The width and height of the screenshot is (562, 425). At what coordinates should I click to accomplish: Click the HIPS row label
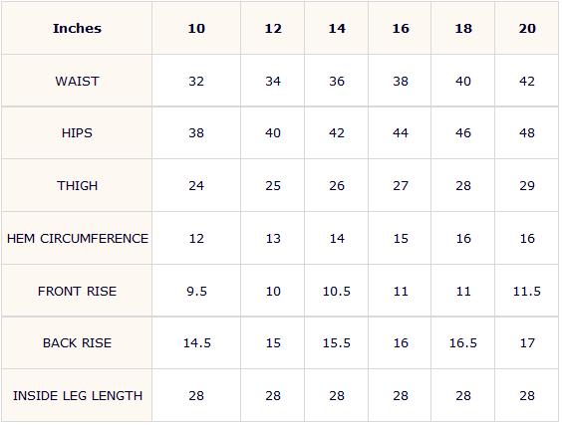(x=77, y=133)
